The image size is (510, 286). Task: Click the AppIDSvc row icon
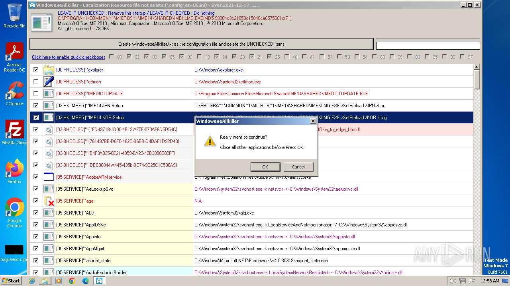pos(49,225)
